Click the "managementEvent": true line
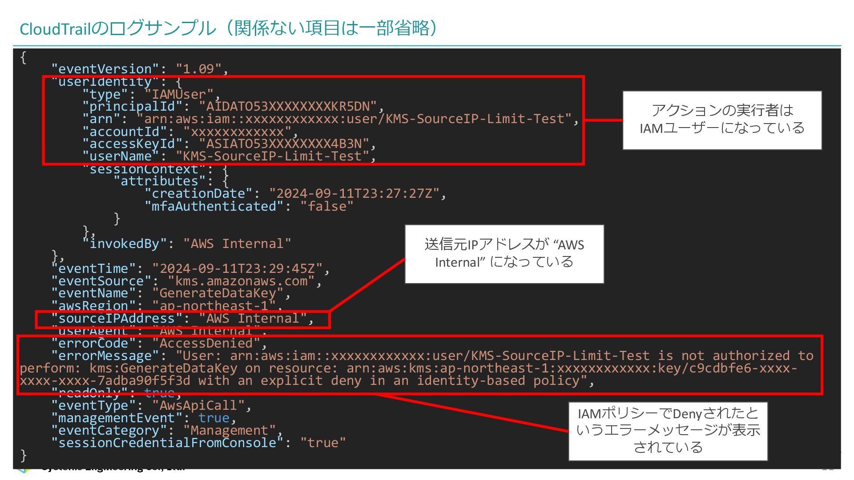 click(144, 418)
